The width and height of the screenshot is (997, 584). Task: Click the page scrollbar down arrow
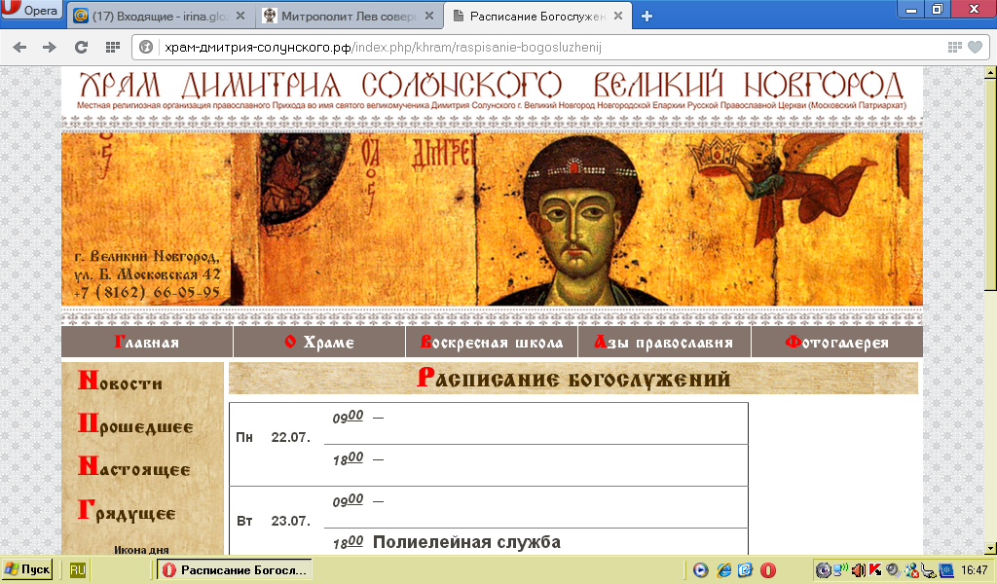pos(990,547)
